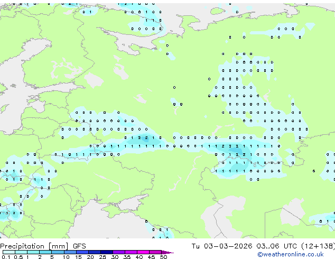Pick the 30–35 mm purple legend swatch
This screenshot has width=335, height=259.
pyautogui.click(x=119, y=252)
